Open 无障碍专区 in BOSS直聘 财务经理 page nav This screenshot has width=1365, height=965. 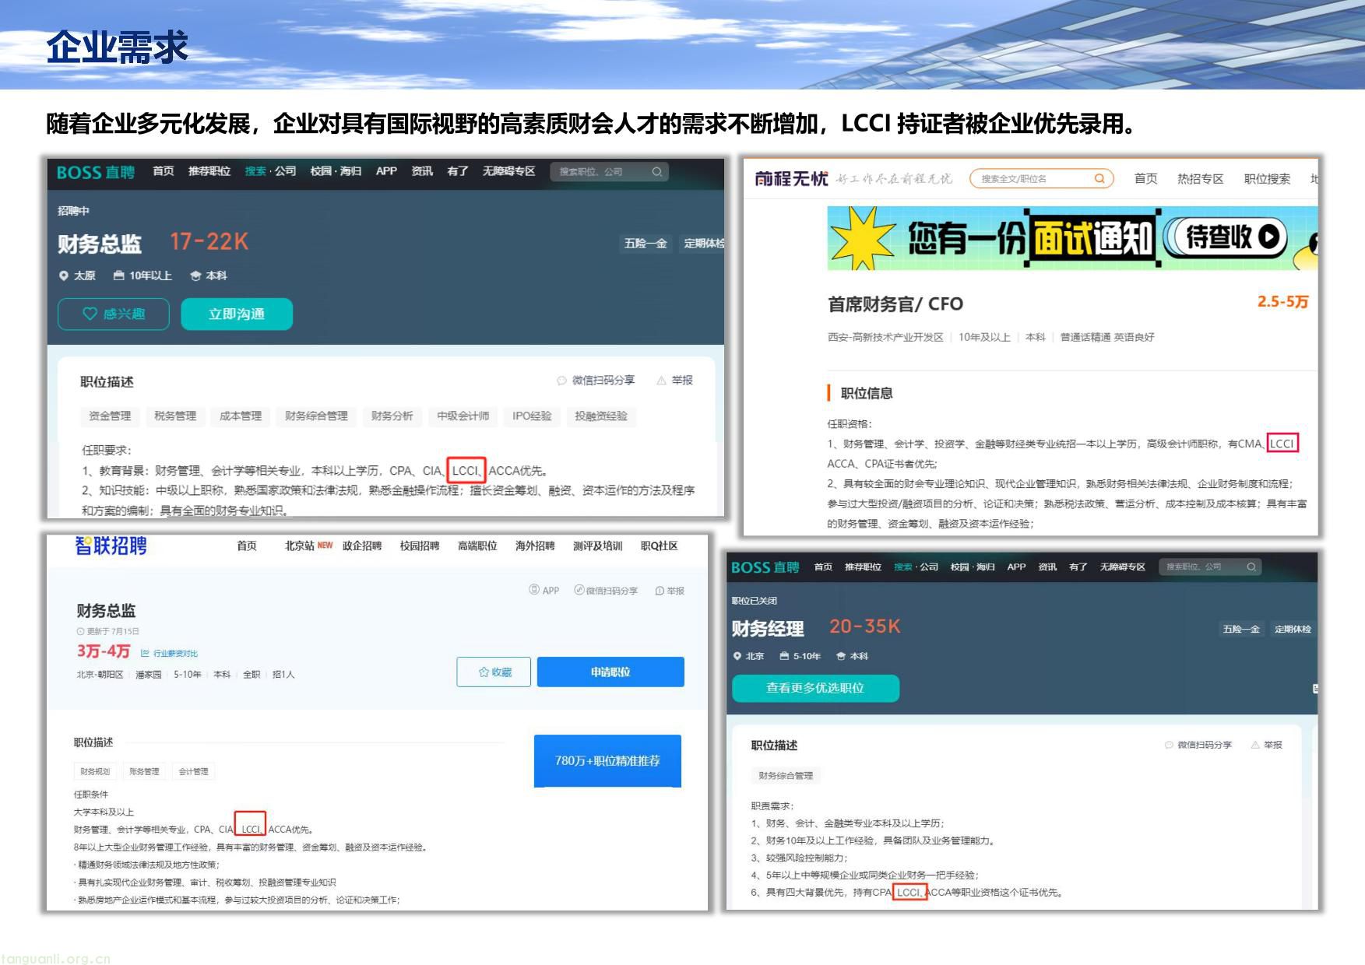(1122, 567)
